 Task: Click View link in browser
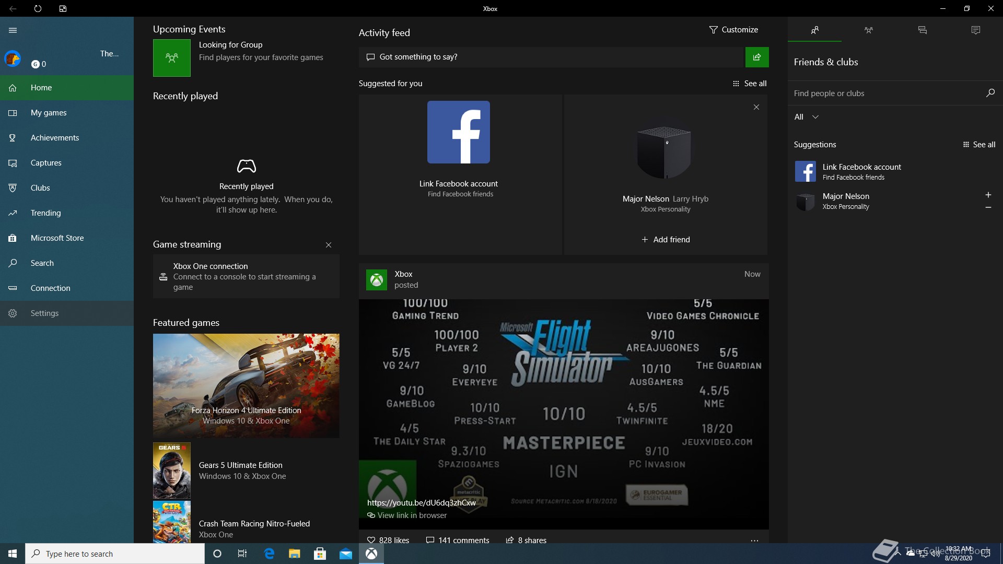407,515
